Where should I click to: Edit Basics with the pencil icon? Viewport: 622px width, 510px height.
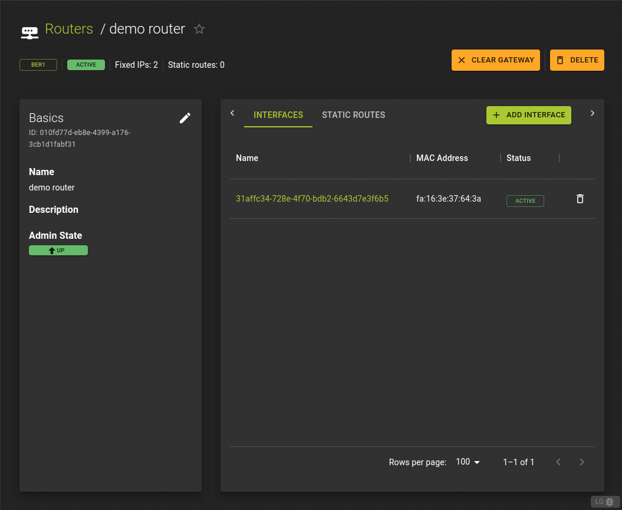pos(185,118)
